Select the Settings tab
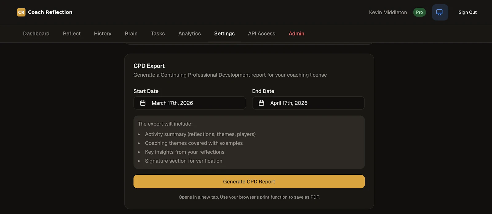The width and height of the screenshot is (492, 214). 224,33
